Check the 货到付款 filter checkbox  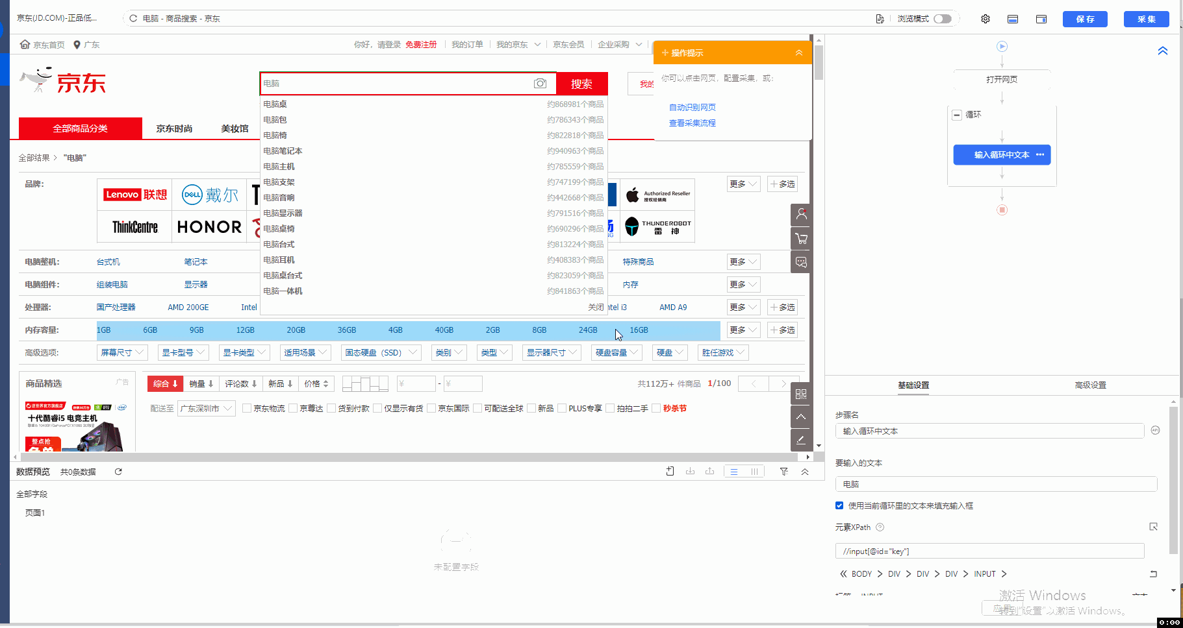click(331, 408)
